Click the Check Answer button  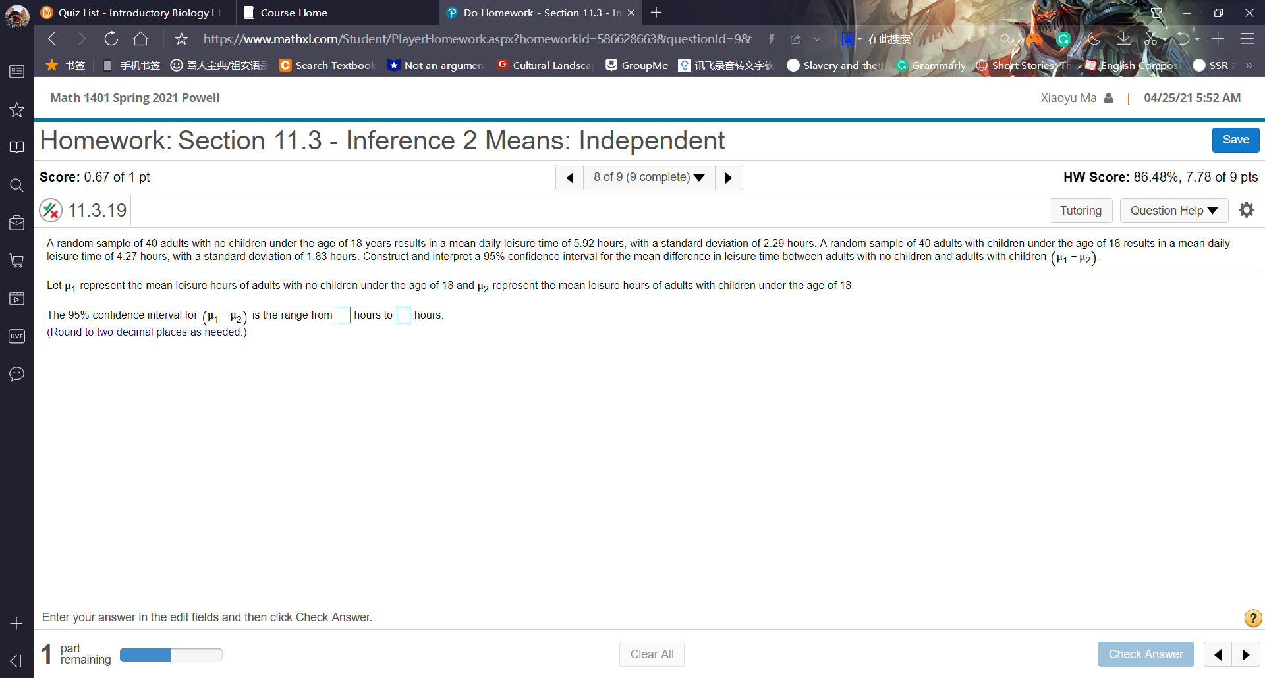[x=1145, y=654]
